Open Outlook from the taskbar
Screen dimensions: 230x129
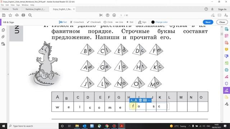84,126
